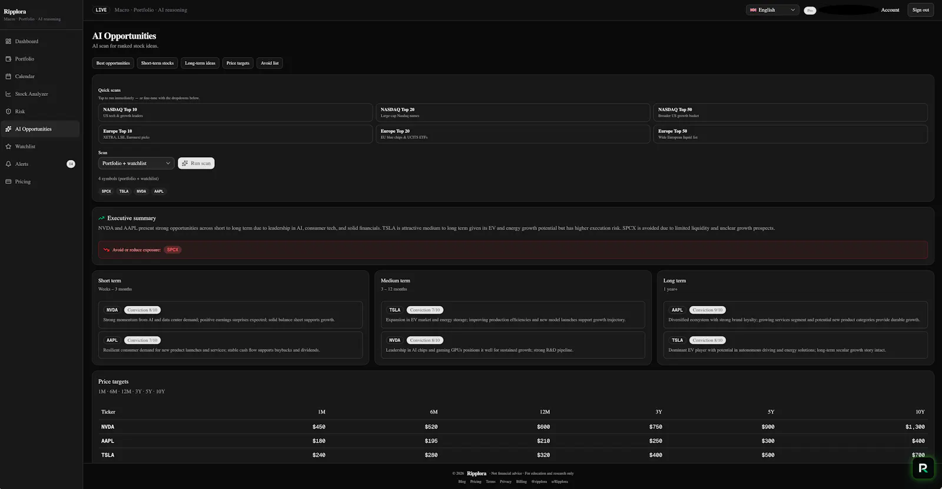The image size is (942, 489).
Task: Open the Billing footer link
Action: [522, 482]
